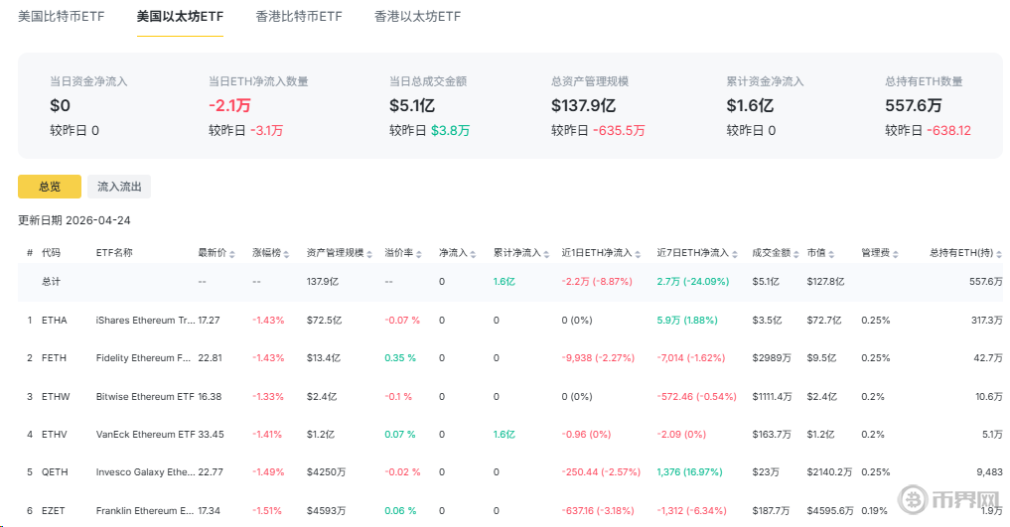Sort by 总持有ETH(持) arrow icon
The height and width of the screenshot is (527, 1010).
click(999, 253)
